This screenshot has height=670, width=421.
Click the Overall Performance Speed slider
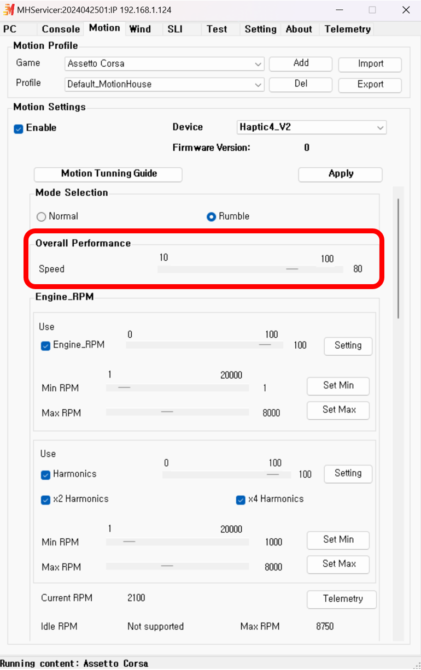250,269
